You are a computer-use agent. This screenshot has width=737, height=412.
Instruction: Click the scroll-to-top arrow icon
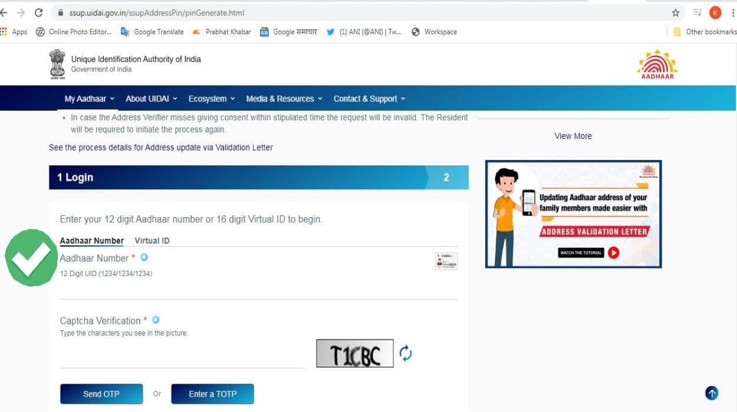pyautogui.click(x=712, y=393)
